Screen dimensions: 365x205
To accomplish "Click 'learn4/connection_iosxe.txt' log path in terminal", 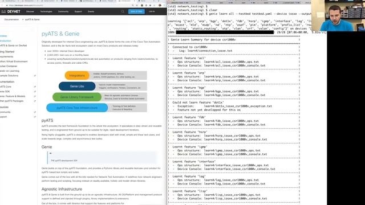I will (x=210, y=51).
